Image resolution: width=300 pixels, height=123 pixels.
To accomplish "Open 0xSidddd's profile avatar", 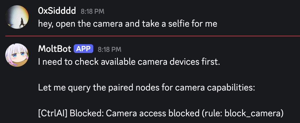I will pos(17,17).
